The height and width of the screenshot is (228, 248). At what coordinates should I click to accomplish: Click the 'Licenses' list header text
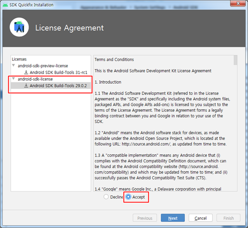[19, 59]
